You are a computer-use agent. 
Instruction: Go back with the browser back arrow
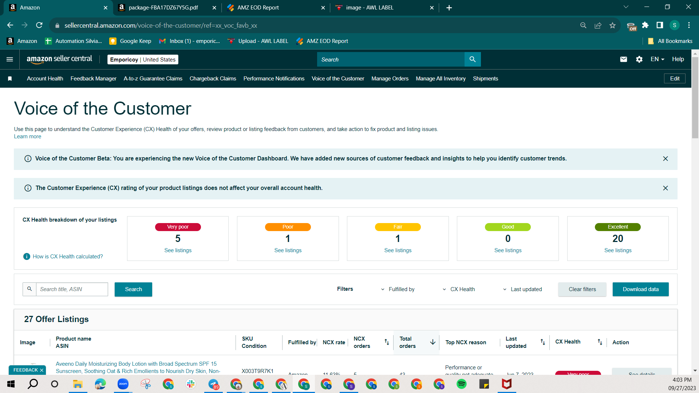point(10,25)
